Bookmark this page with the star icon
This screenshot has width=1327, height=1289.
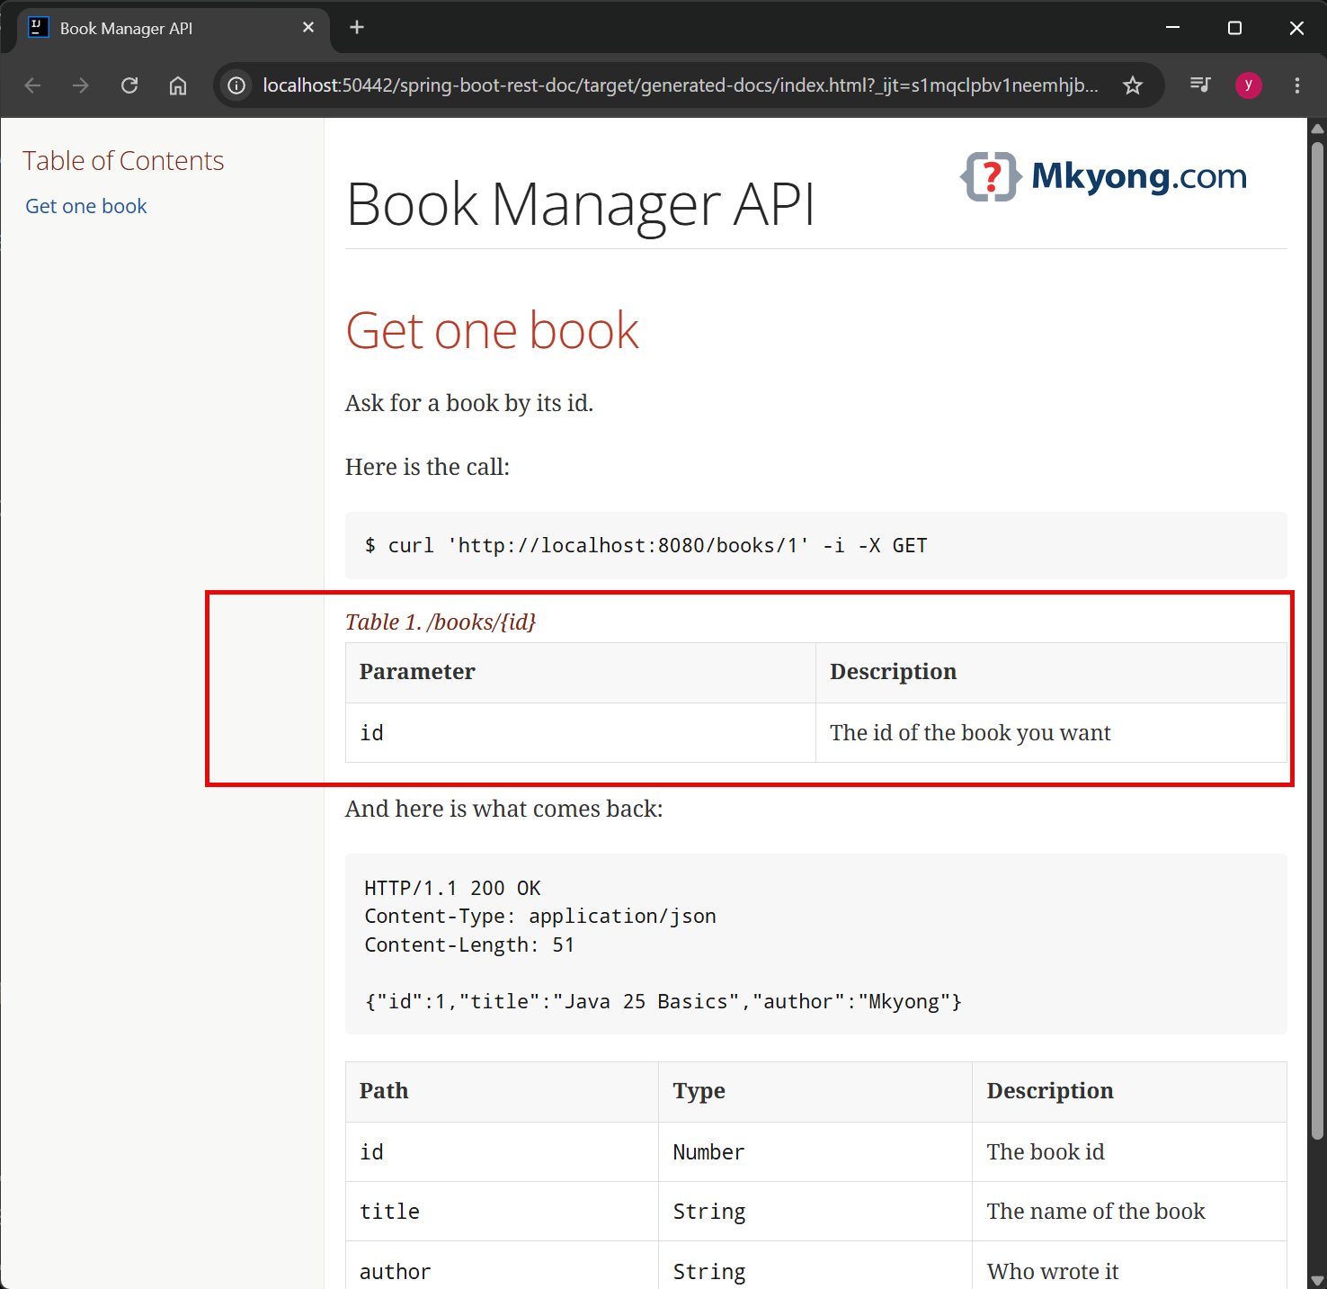(1133, 85)
